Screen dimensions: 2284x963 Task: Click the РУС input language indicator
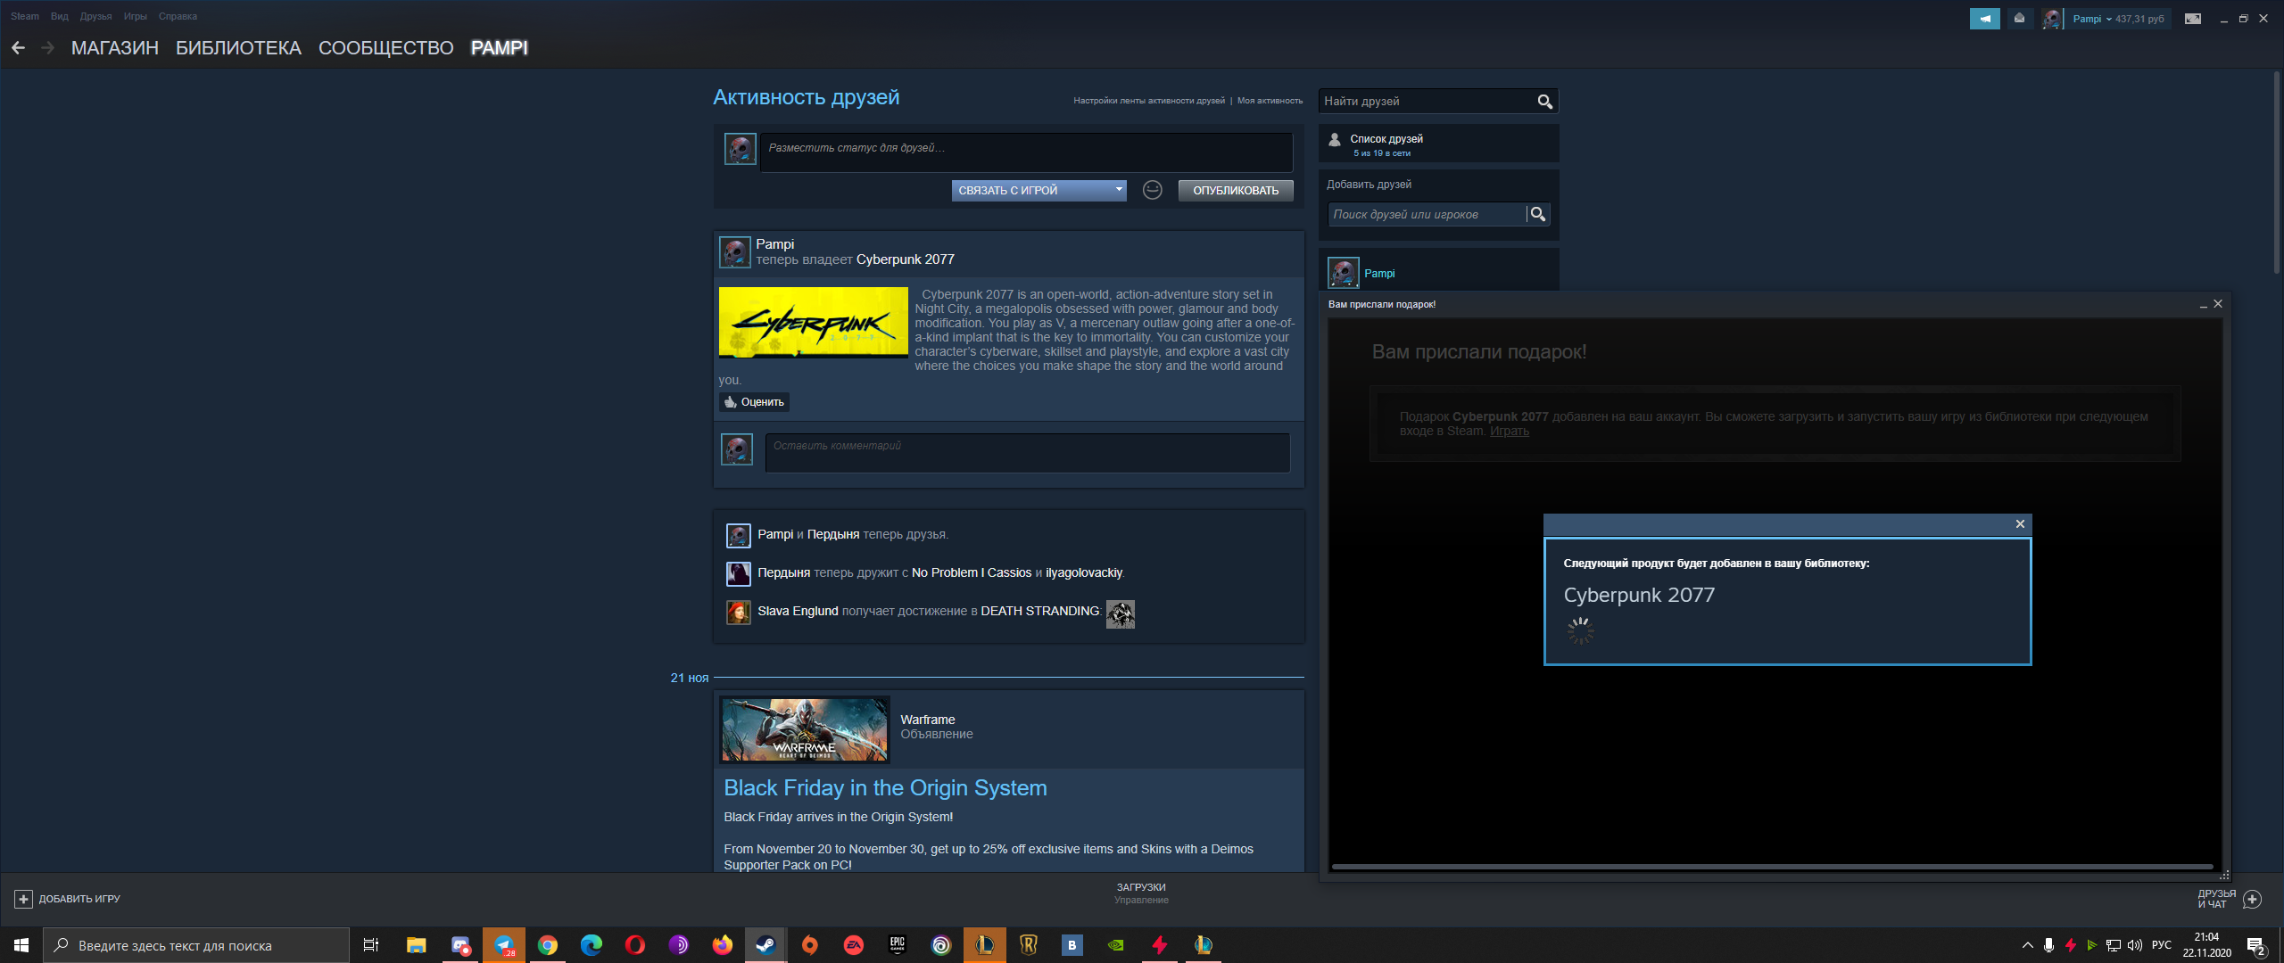(2162, 945)
